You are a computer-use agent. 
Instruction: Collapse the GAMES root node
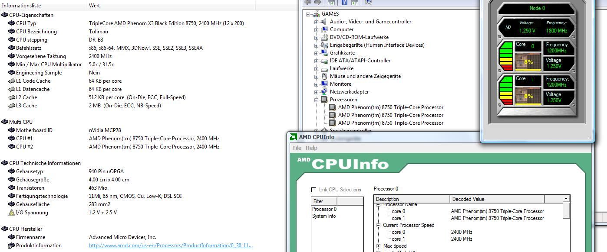click(308, 14)
